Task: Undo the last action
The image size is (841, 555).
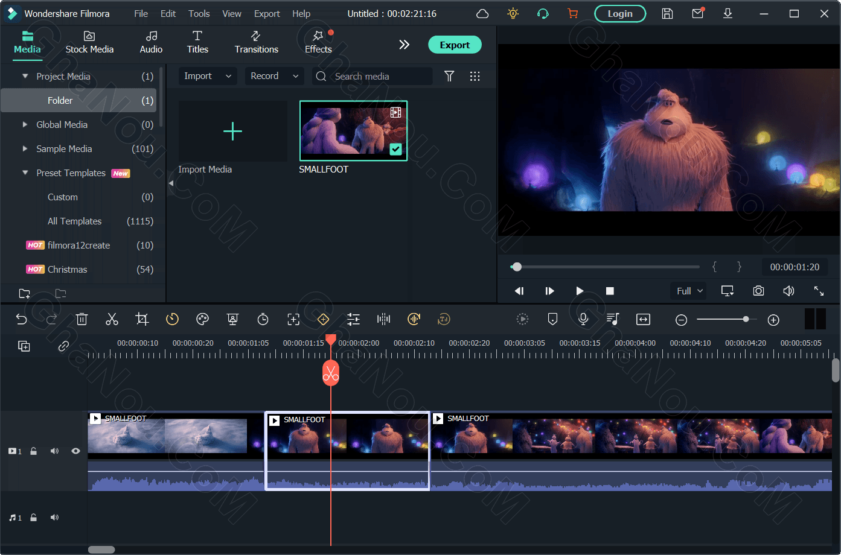Action: [x=22, y=319]
